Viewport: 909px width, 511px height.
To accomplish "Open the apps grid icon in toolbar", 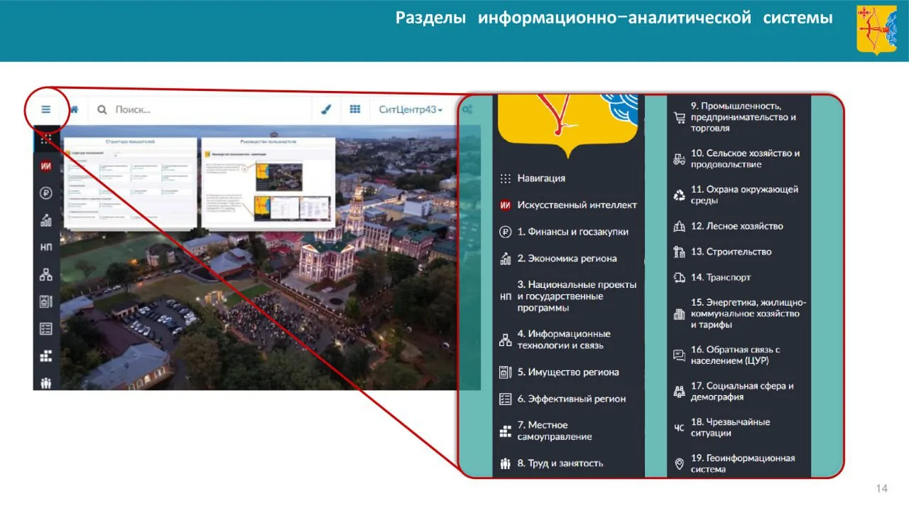I will pos(355,109).
